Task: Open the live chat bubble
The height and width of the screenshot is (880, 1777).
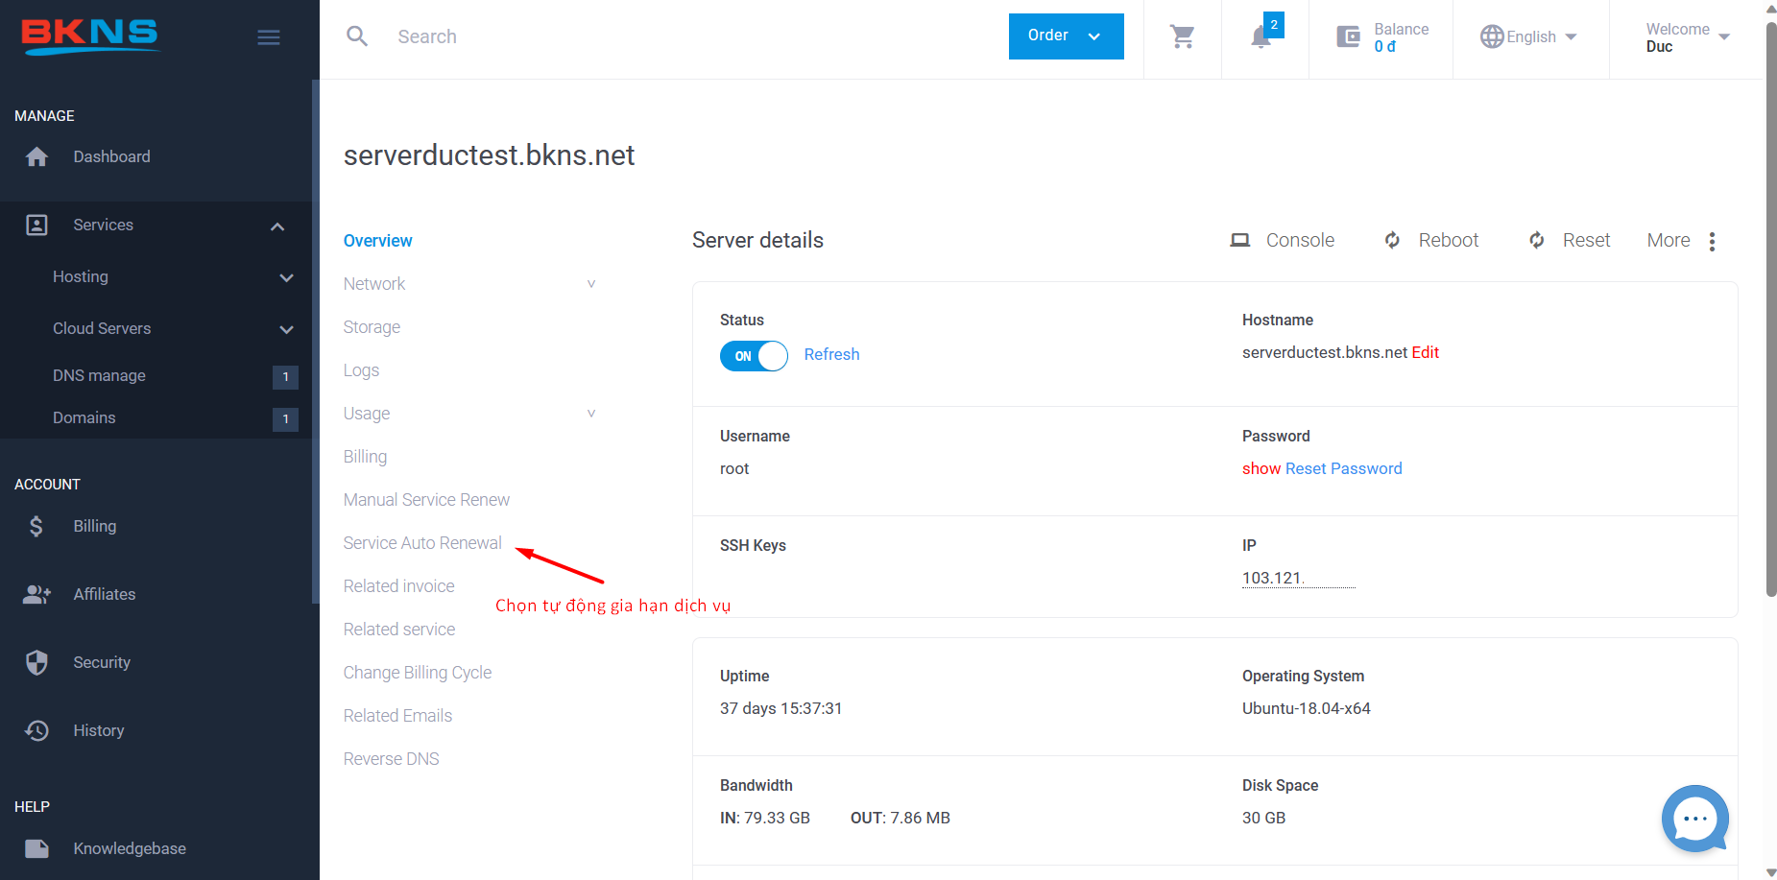Action: point(1695,819)
